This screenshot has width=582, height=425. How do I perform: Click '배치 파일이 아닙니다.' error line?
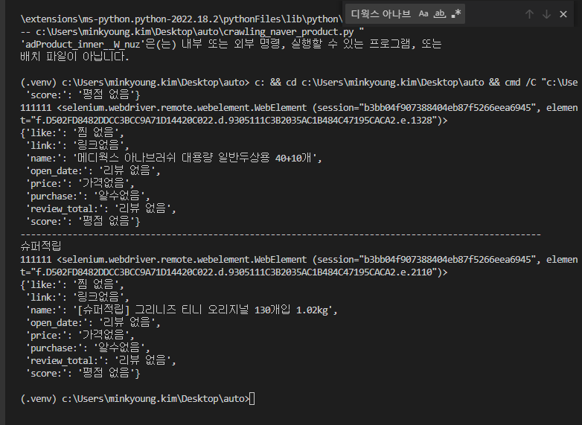[x=74, y=57]
